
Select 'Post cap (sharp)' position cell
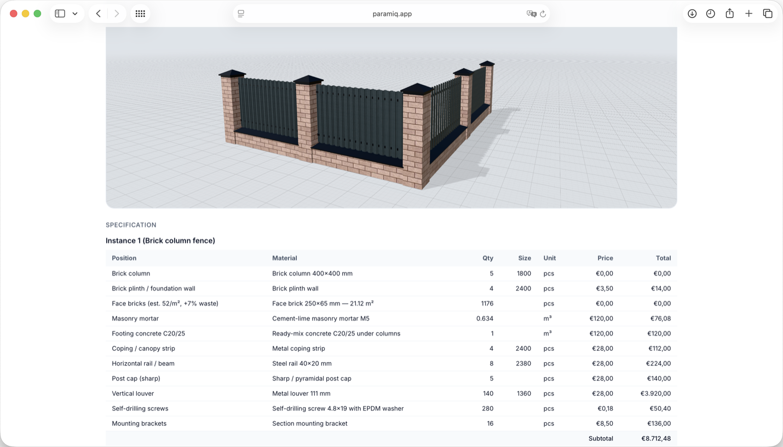pyautogui.click(x=136, y=379)
